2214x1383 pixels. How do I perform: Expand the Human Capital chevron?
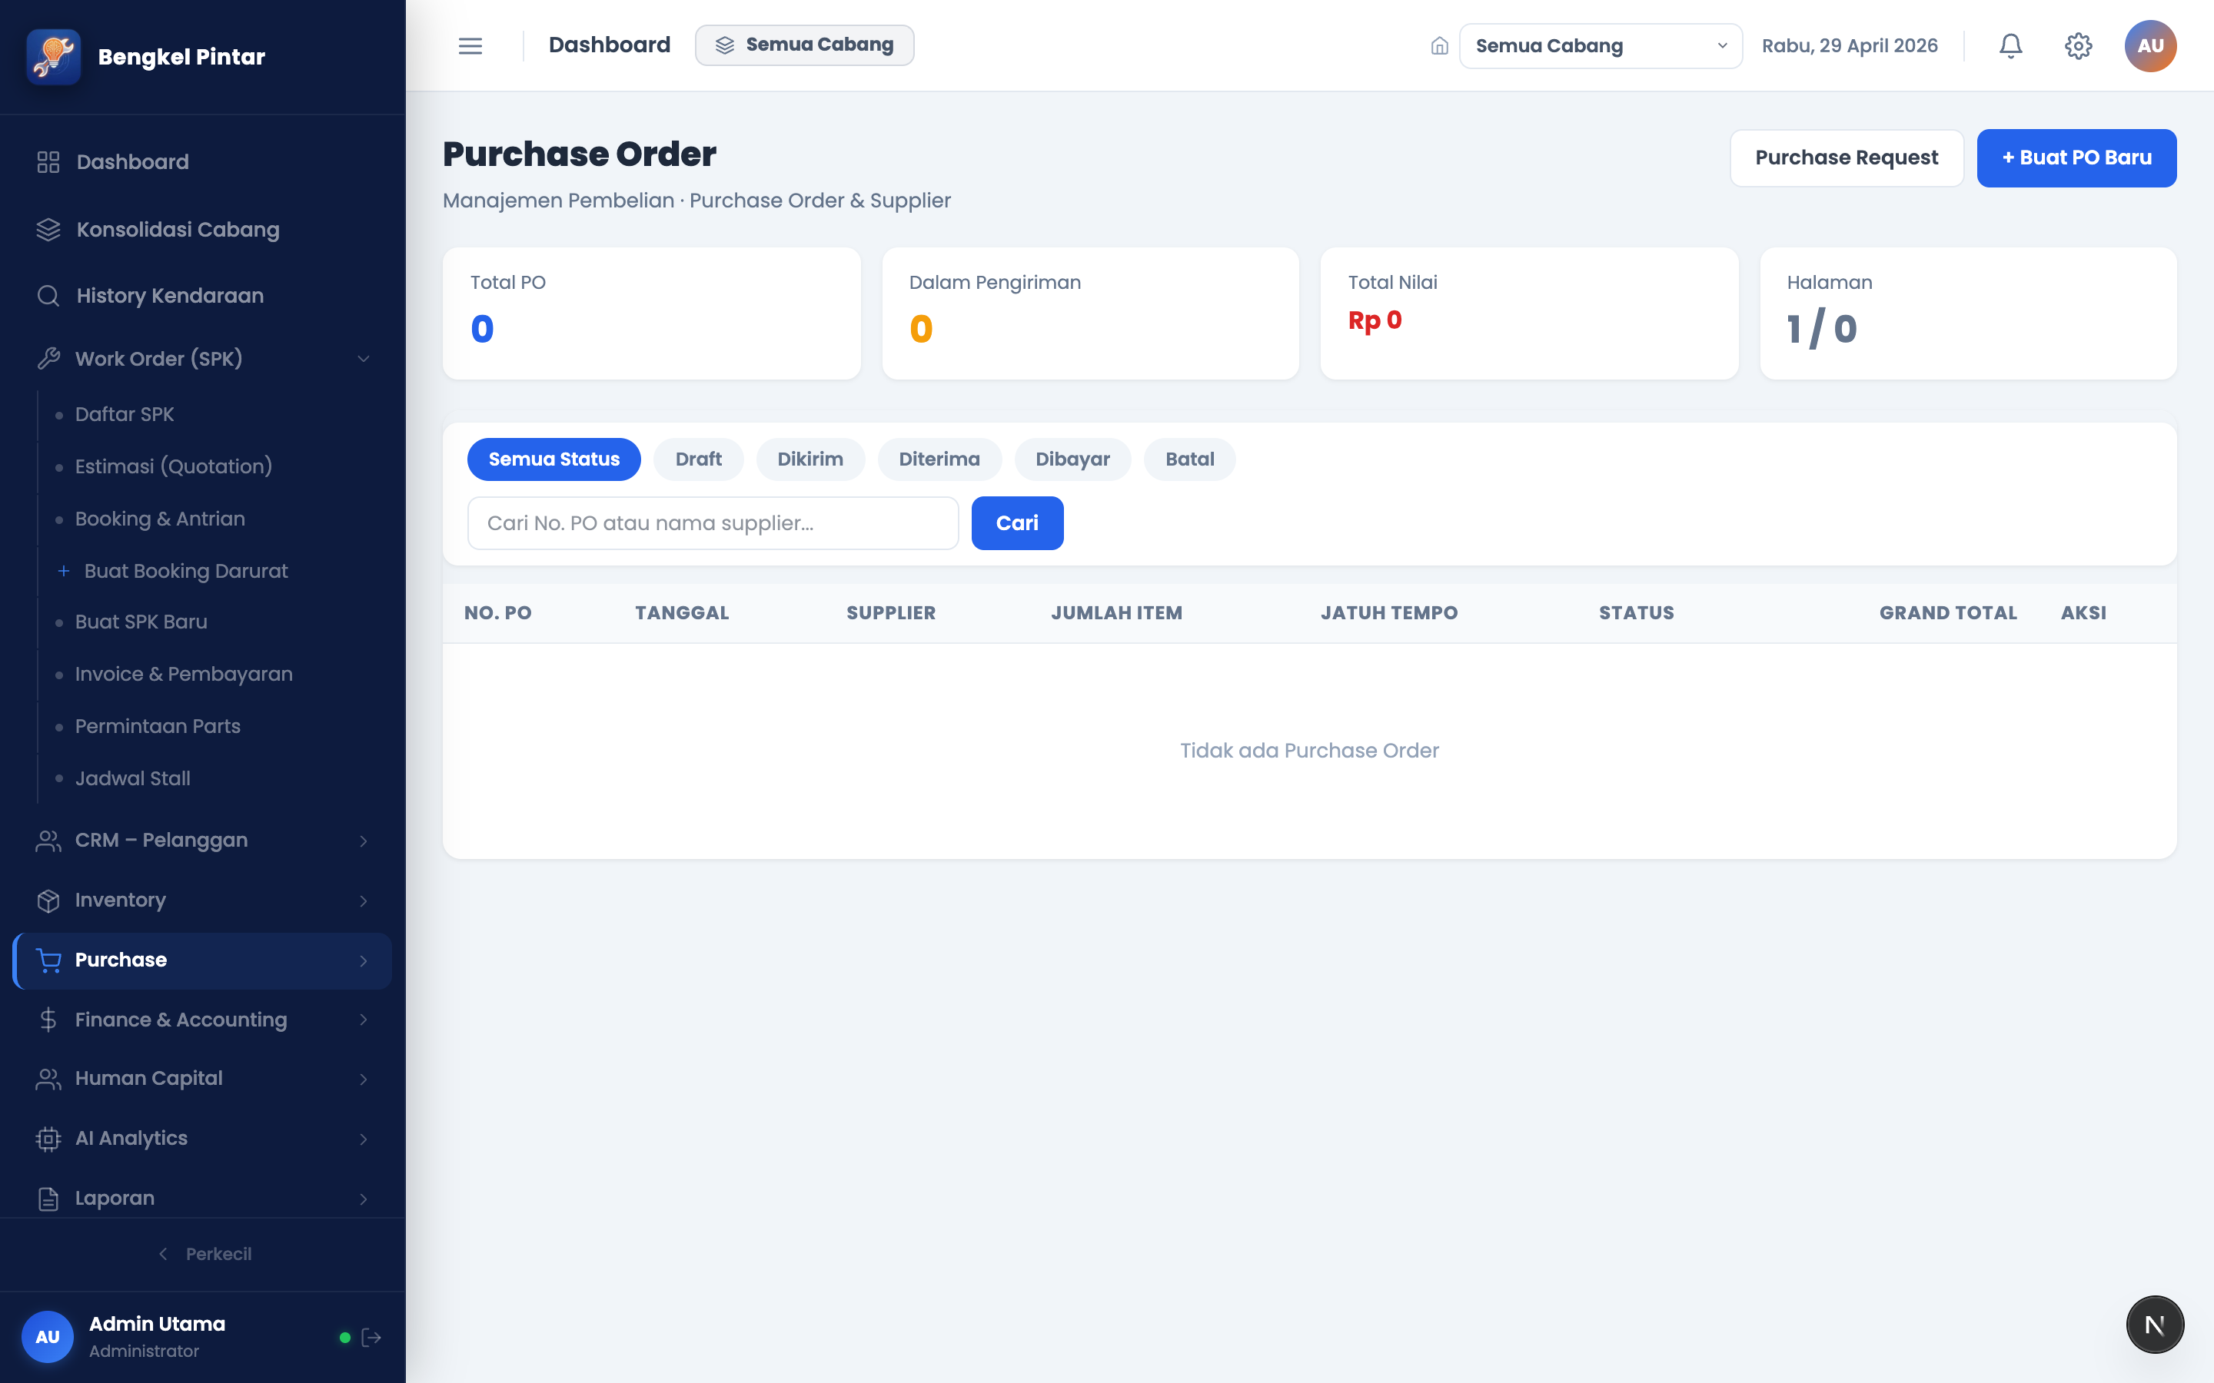coord(363,1080)
